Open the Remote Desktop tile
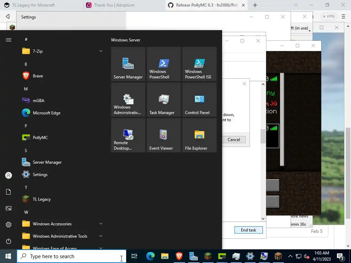The image size is (351, 263). 128,135
